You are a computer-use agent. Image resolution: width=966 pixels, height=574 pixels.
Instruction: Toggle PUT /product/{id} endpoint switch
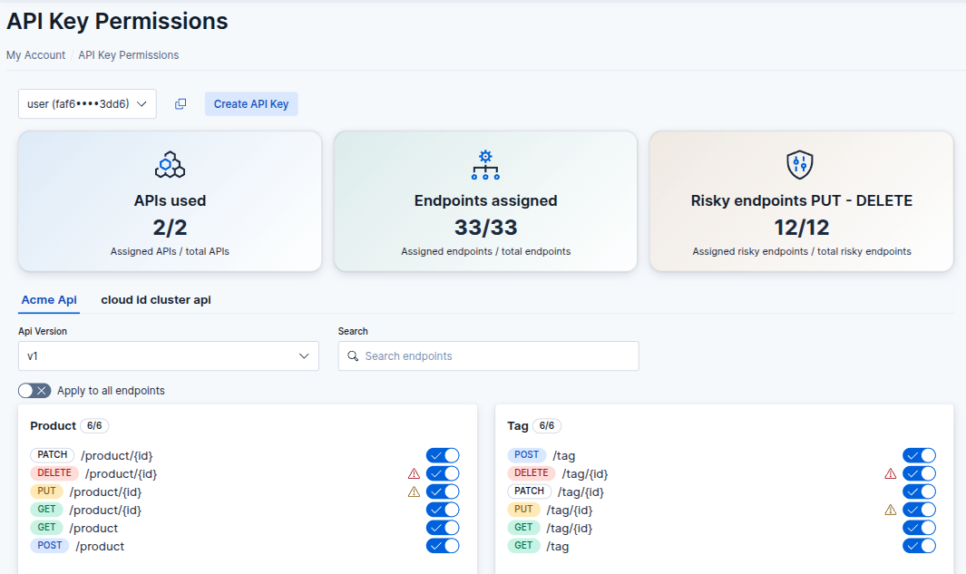point(443,491)
